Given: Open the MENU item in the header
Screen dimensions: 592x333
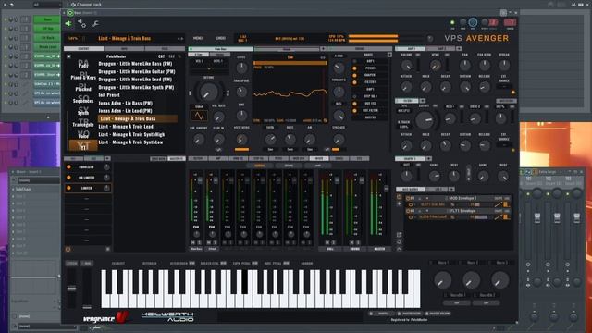Looking at the screenshot, I should coord(198,38).
